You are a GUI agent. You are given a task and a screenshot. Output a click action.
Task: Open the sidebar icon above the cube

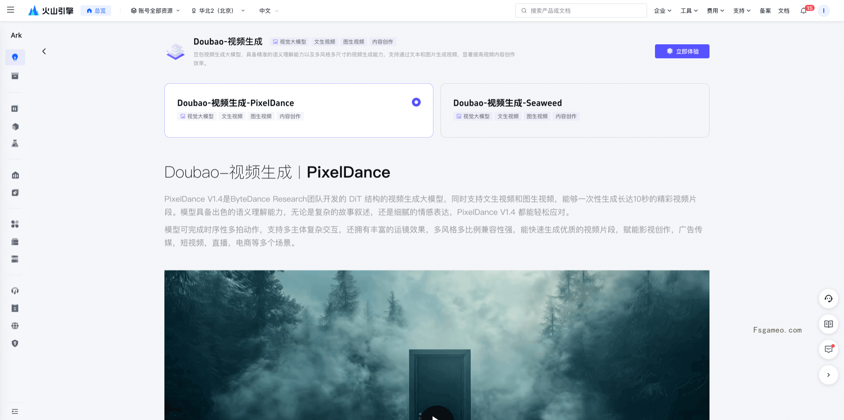15,108
